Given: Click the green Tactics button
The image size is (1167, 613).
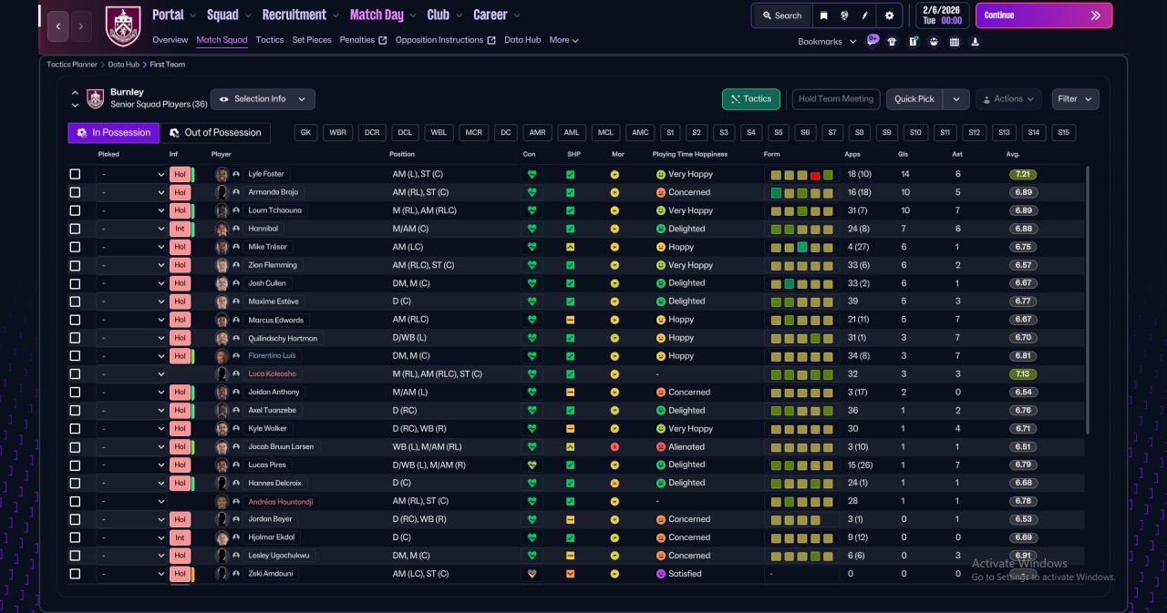Looking at the screenshot, I should click(x=750, y=99).
